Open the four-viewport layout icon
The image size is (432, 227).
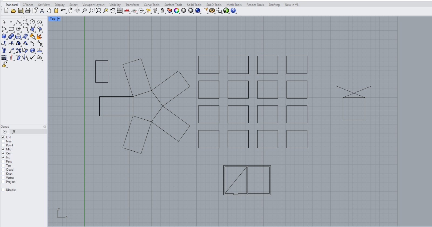[120, 11]
